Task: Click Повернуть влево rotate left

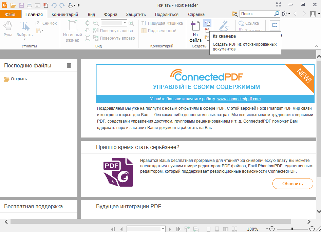Action: [113, 31]
